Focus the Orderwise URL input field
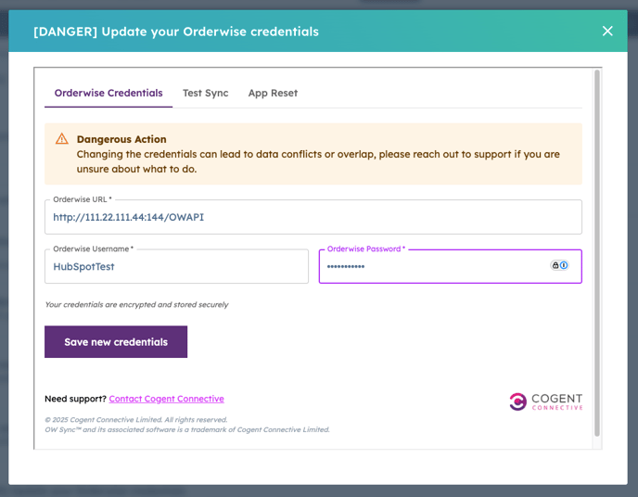The height and width of the screenshot is (497, 638). tap(313, 217)
